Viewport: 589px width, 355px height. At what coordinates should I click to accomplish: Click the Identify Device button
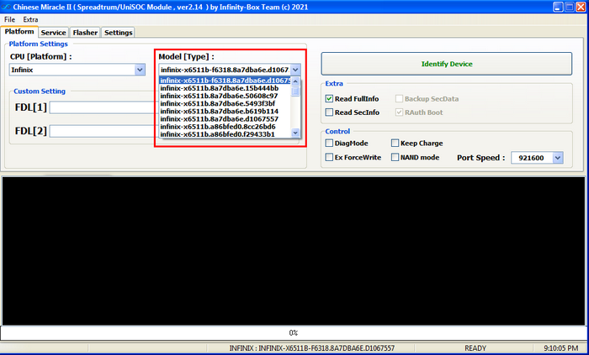coord(447,64)
